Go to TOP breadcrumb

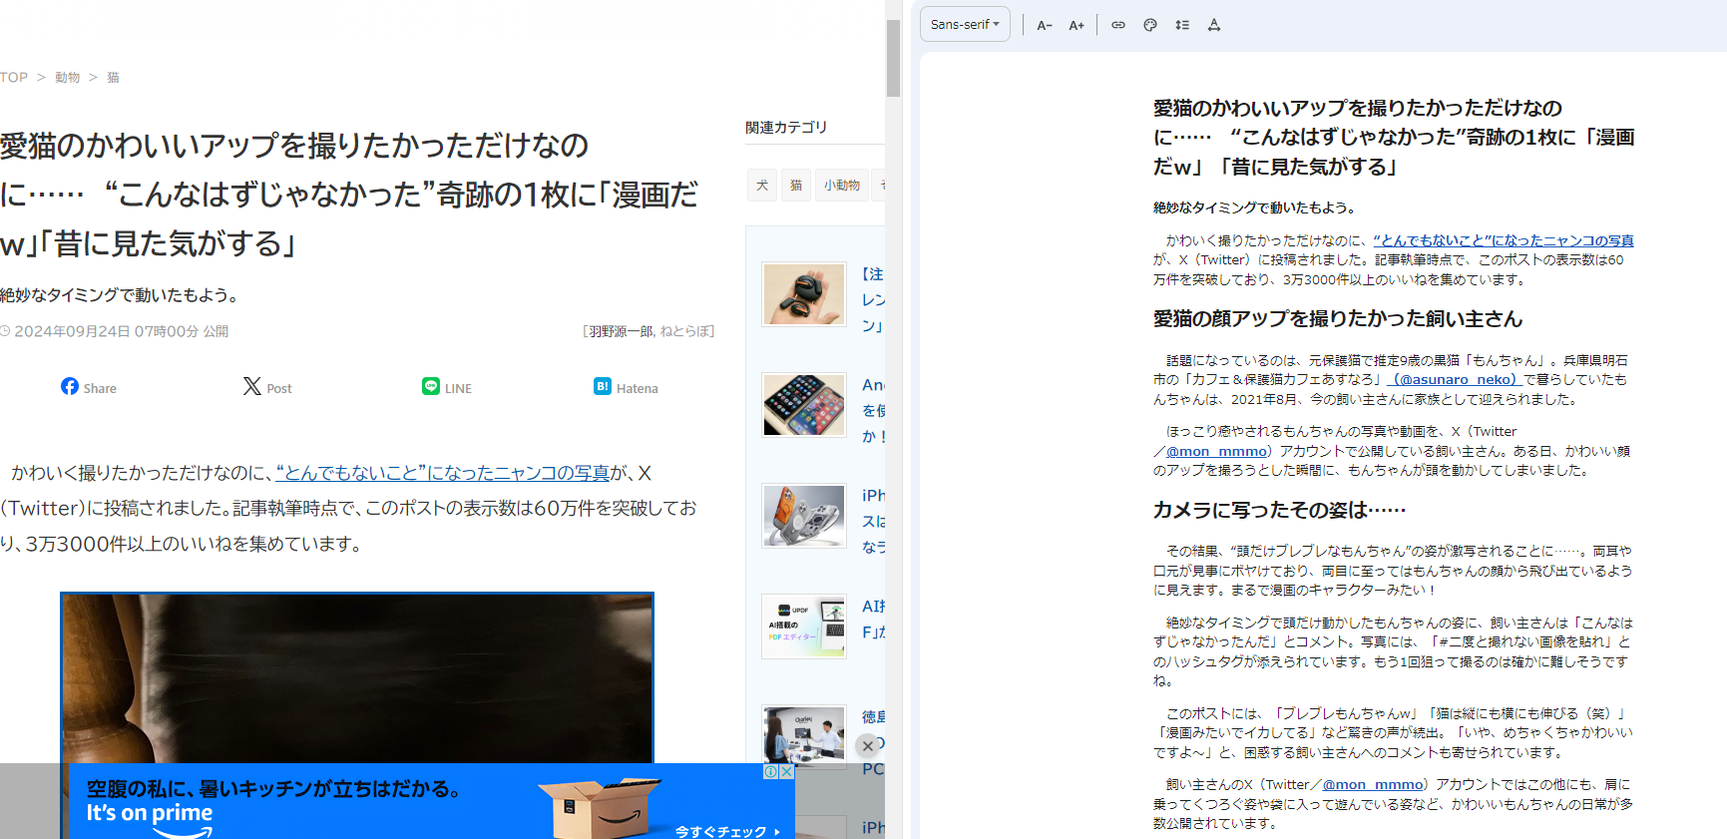point(14,77)
